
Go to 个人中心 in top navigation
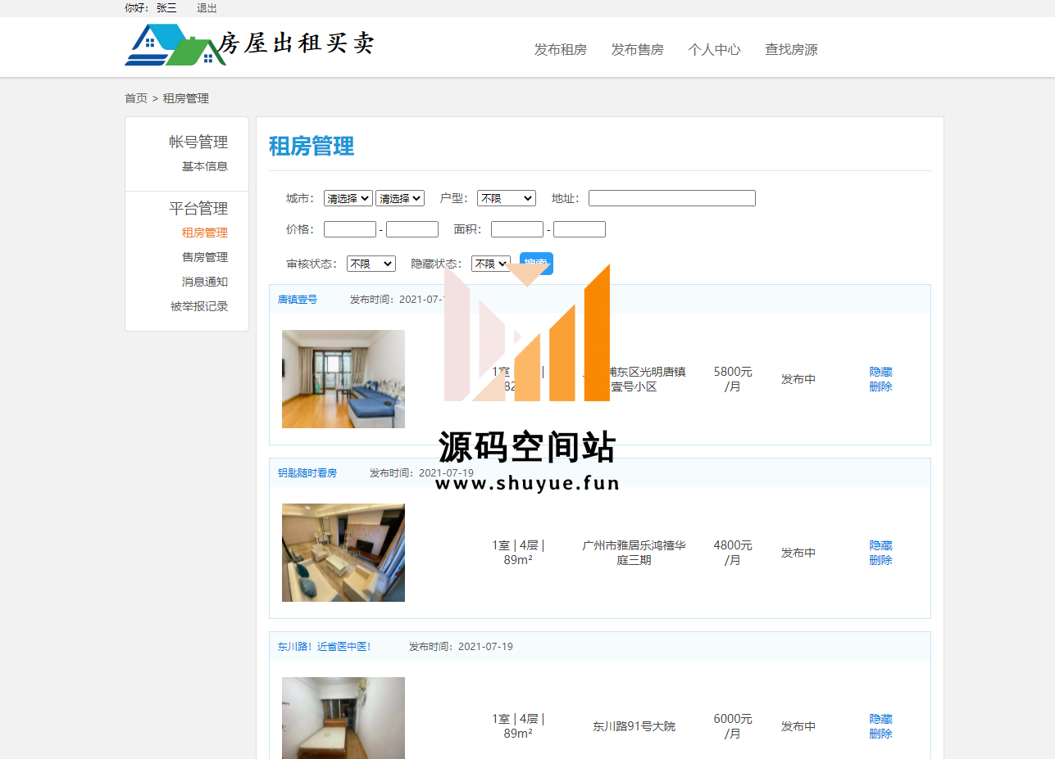click(714, 50)
